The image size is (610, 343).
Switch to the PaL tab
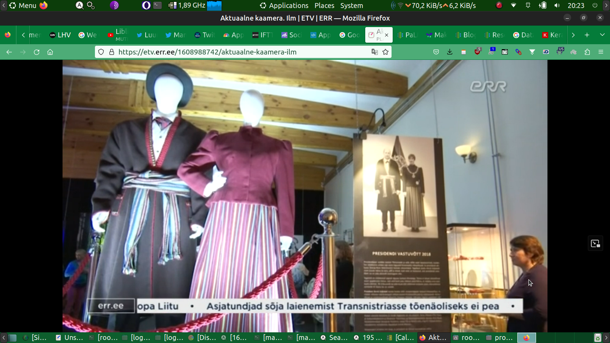pos(408,35)
